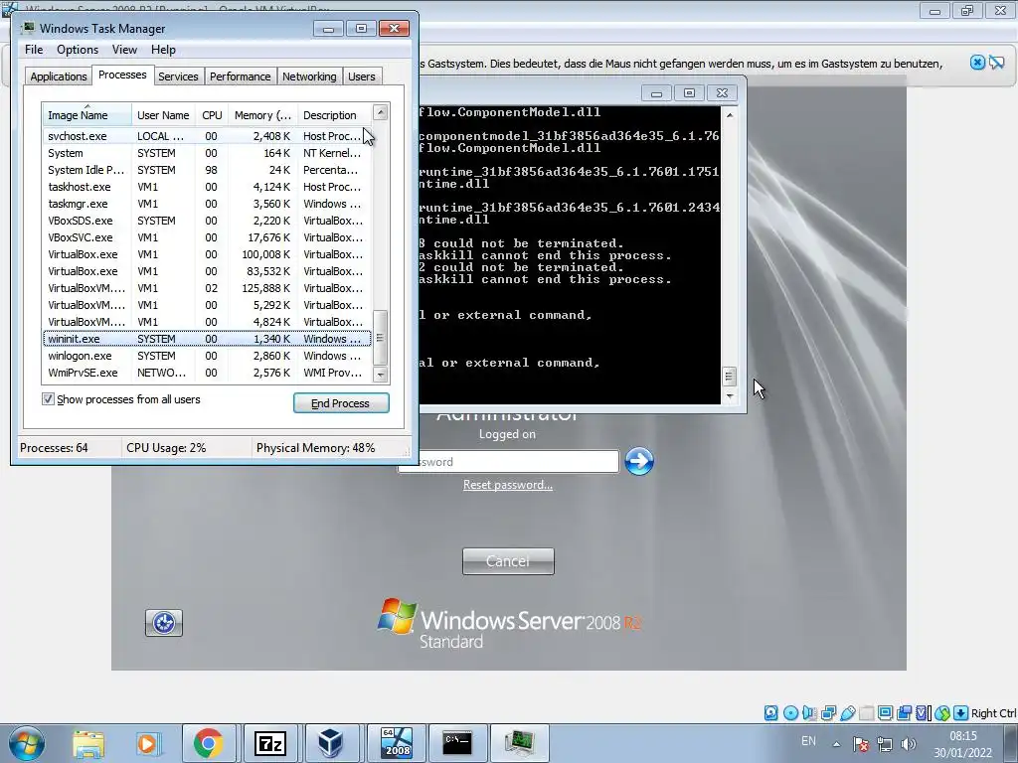The height and width of the screenshot is (763, 1018).
Task: Switch to the Services tab
Action: pyautogui.click(x=178, y=76)
